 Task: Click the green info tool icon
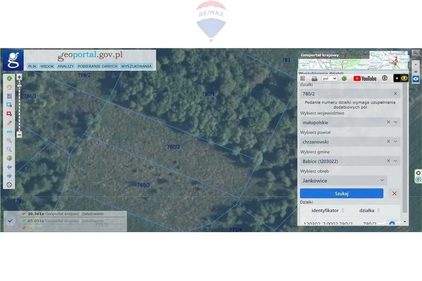point(9,78)
